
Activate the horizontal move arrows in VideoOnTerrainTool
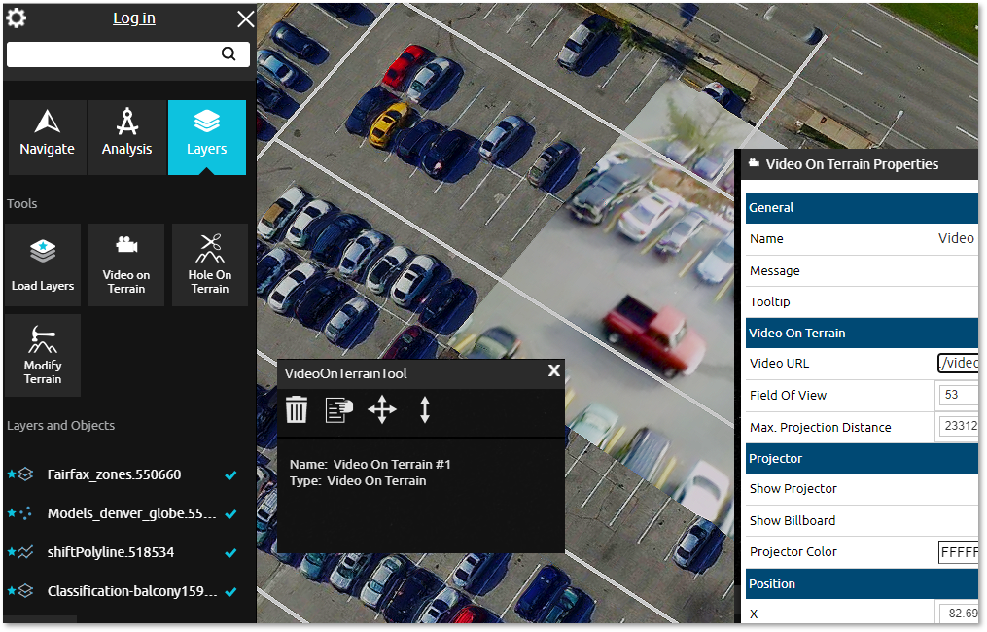pos(381,409)
